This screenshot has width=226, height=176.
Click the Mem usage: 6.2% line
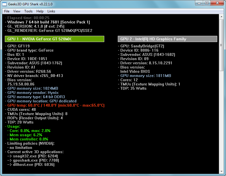click(x=25, y=135)
